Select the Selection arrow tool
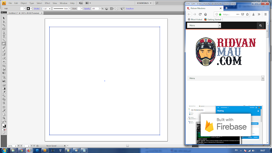Viewport: 272px width, 153px height. tap(4, 18)
